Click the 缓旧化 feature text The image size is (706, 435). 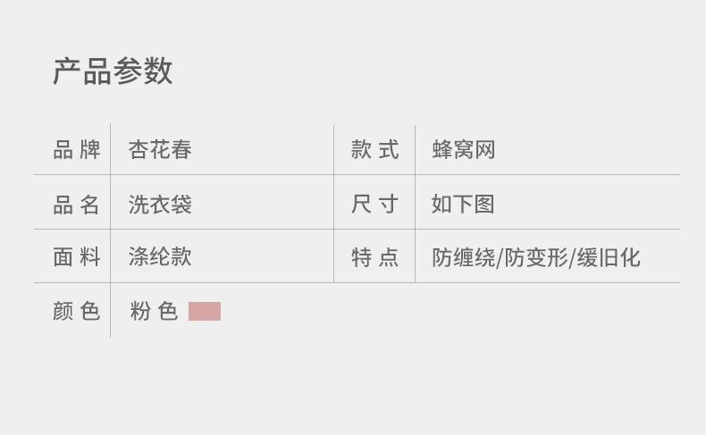pos(609,258)
